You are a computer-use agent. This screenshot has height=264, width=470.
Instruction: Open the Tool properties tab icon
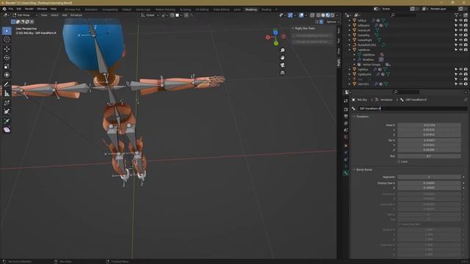pyautogui.click(x=346, y=101)
